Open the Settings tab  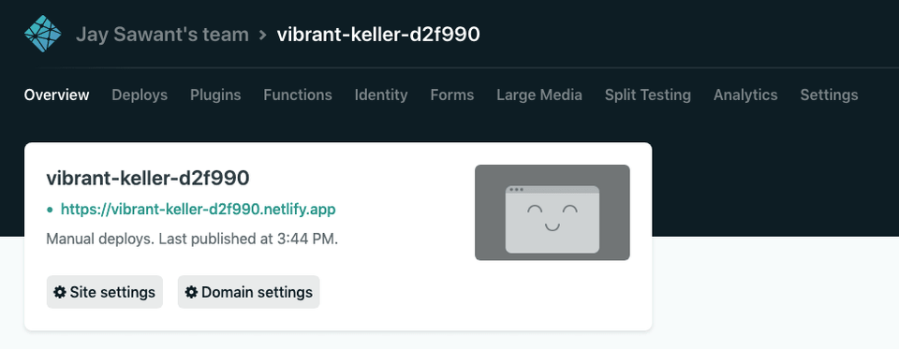click(829, 95)
